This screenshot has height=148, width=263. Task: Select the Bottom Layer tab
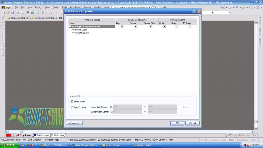41,135
